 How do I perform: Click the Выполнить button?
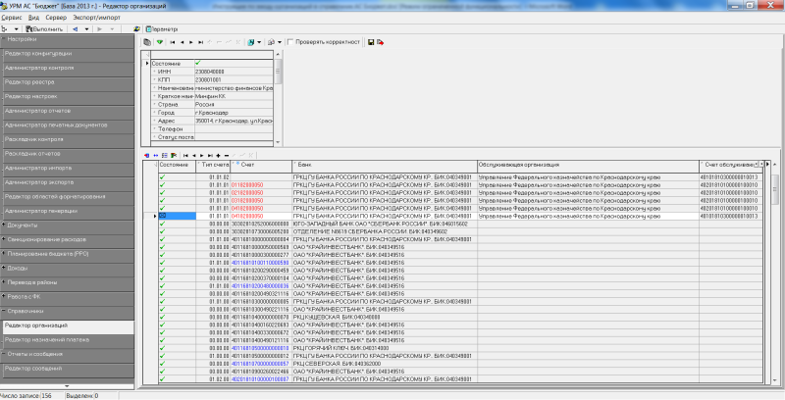click(44, 29)
